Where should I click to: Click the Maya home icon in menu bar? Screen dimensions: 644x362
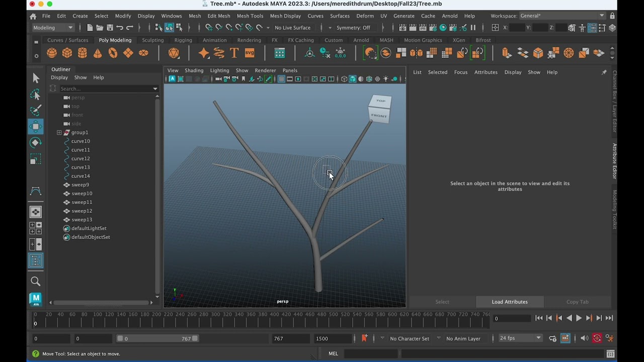point(33,16)
